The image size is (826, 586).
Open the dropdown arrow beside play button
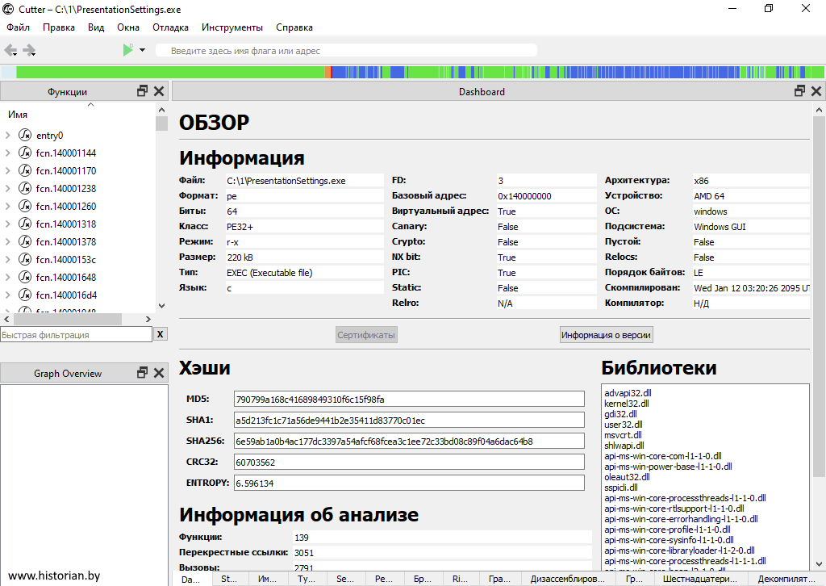click(143, 50)
